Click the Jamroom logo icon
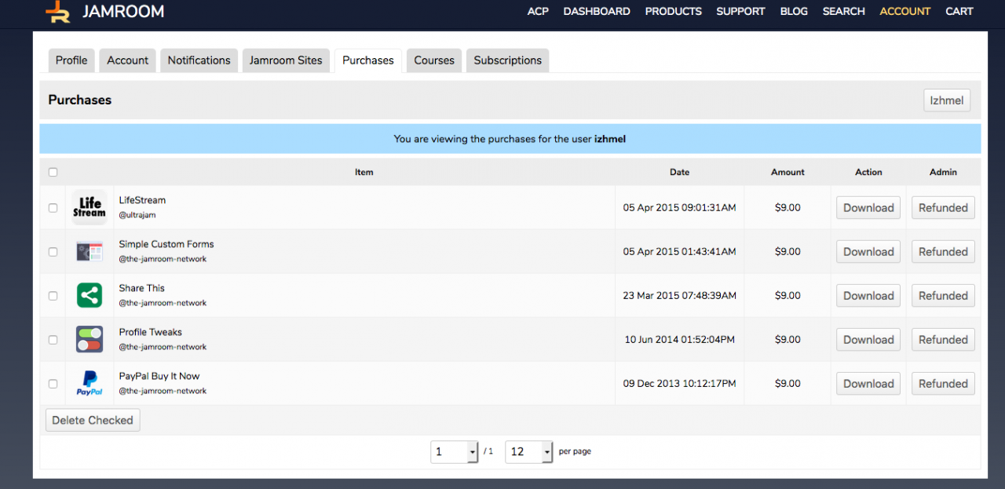The height and width of the screenshot is (489, 1005). [57, 12]
